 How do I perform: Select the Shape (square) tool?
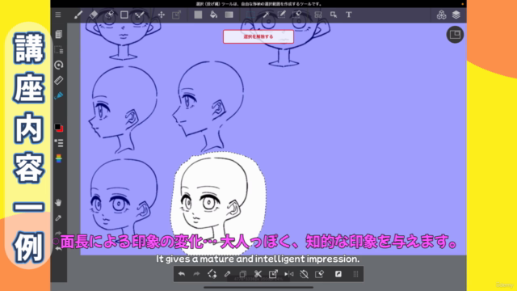[x=124, y=15]
